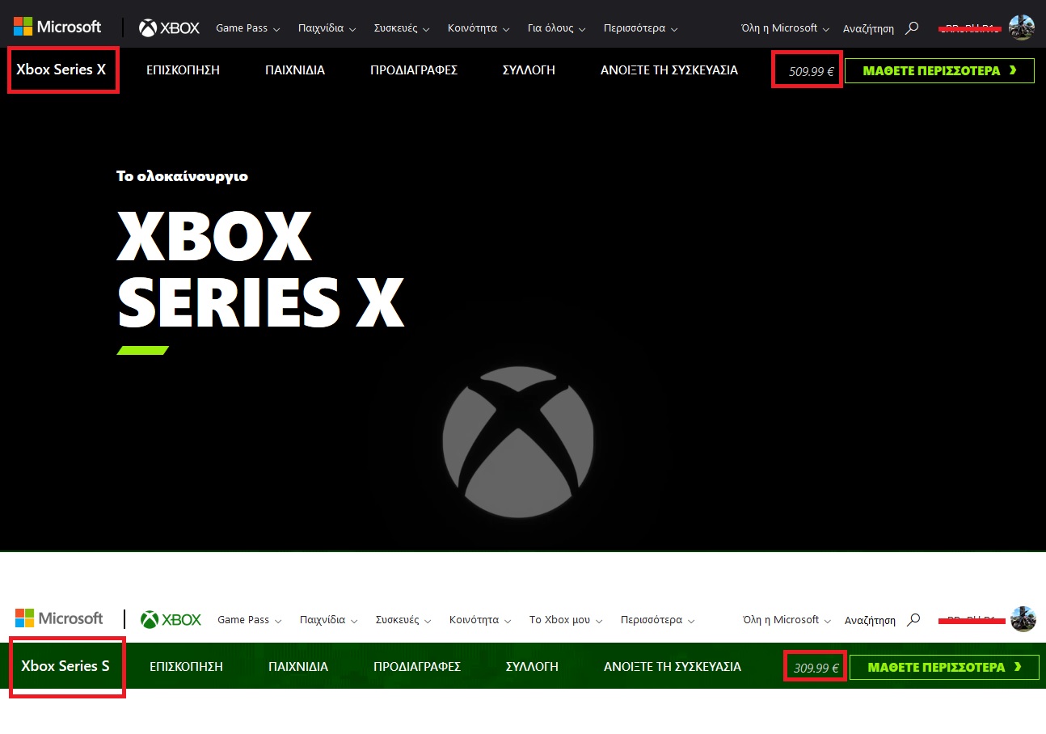
Task: Click the 309.99 € price label
Action: tap(814, 667)
